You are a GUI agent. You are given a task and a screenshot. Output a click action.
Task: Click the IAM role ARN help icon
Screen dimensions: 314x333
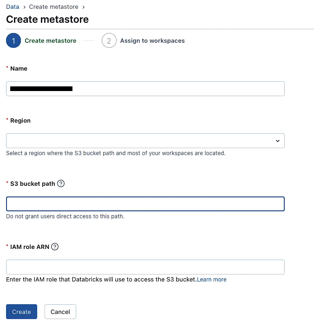(x=55, y=247)
